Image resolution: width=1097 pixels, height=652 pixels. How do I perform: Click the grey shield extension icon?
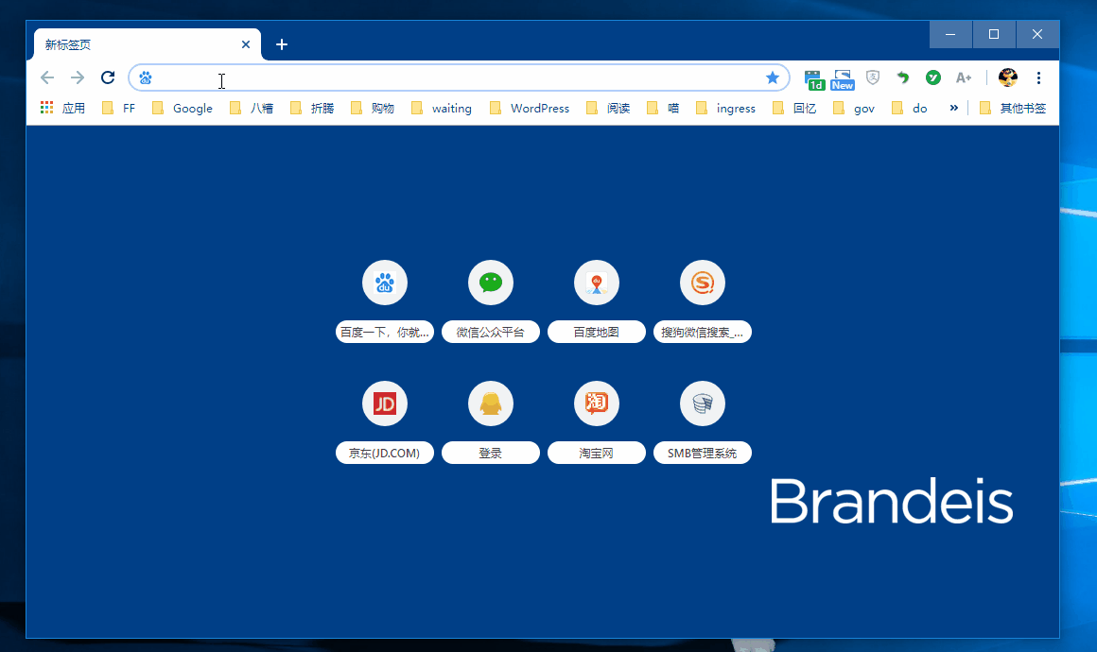(874, 77)
